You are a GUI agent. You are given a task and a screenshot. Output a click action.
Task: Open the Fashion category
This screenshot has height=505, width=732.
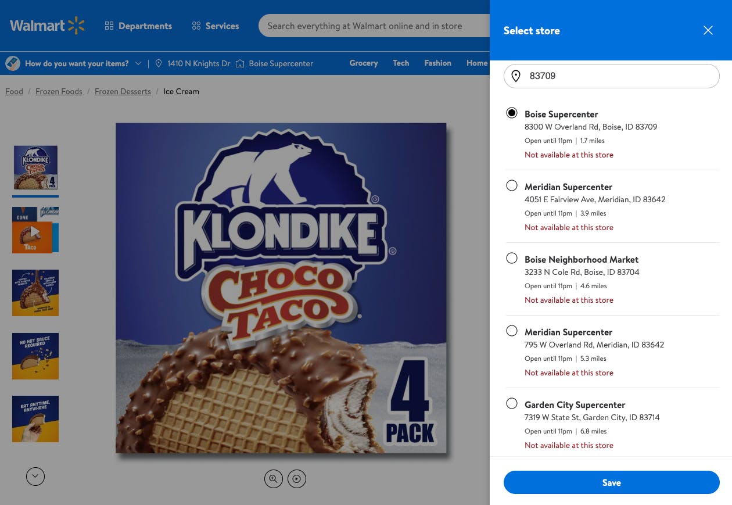tap(437, 63)
